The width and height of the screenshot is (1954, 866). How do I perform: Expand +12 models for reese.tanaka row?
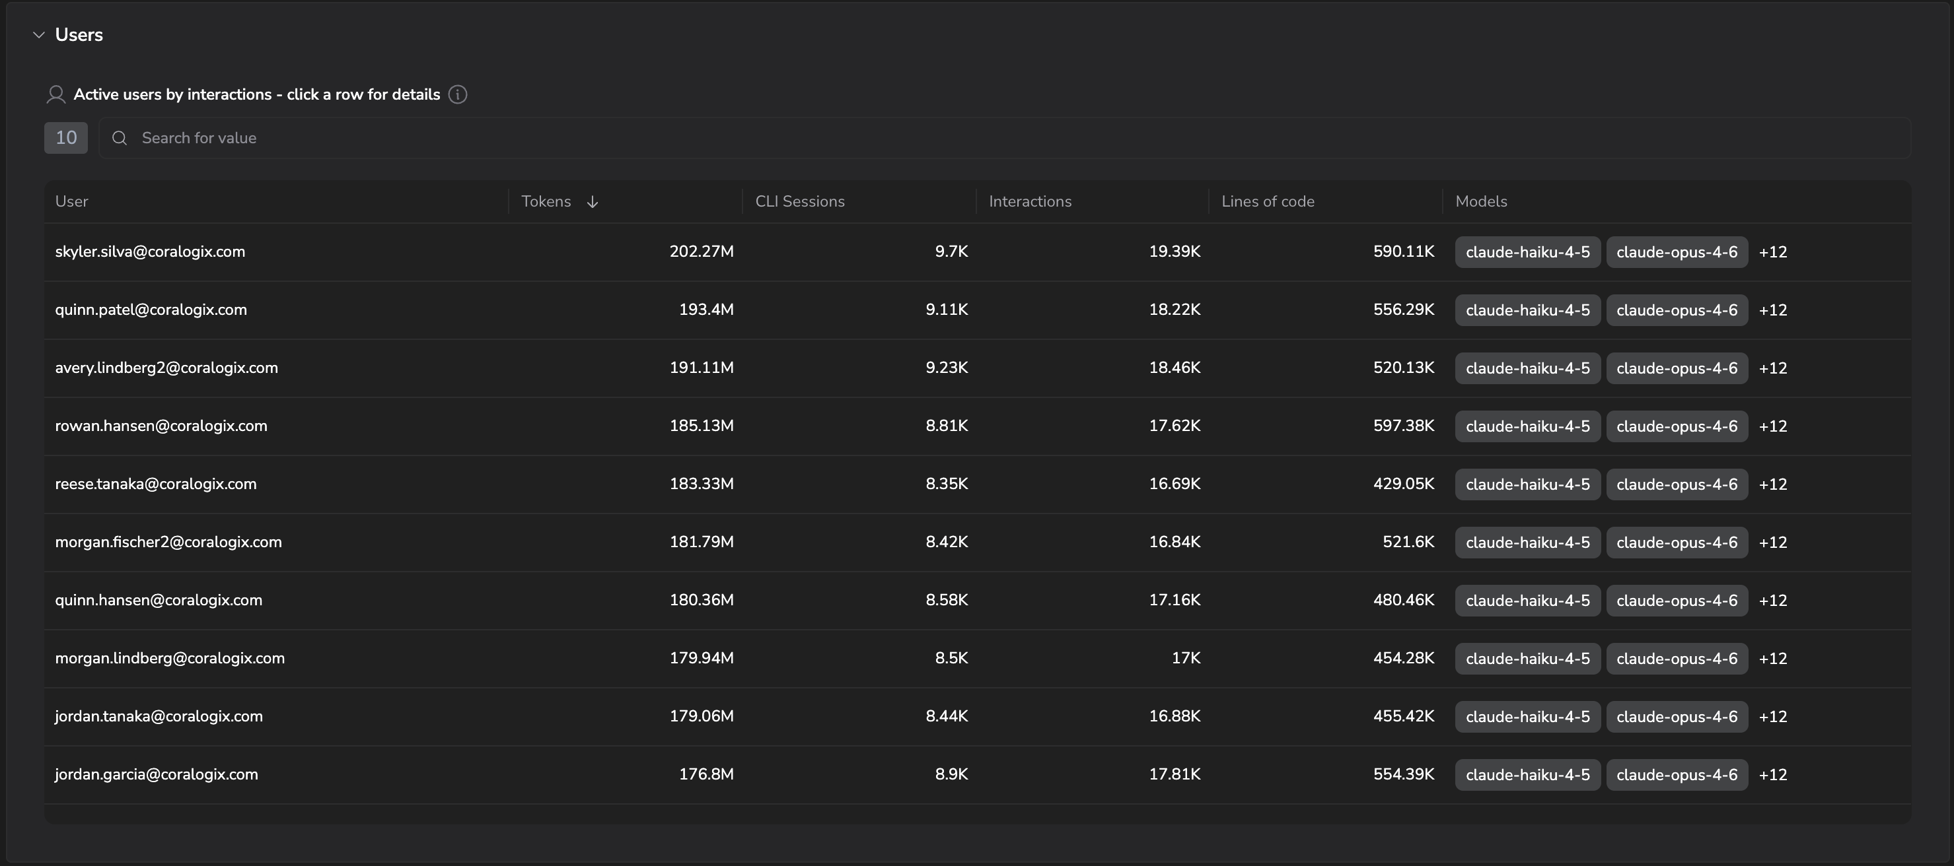coord(1773,485)
